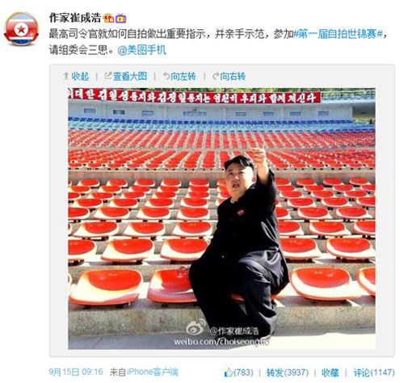
Task: Open the 9月15日 09:16 timestamp link
Action: (x=76, y=372)
